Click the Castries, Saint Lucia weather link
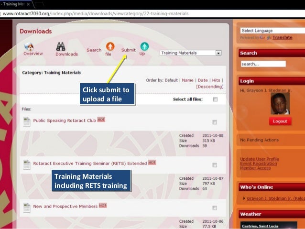Viewport: 305px width, 229px height. pos(260,226)
